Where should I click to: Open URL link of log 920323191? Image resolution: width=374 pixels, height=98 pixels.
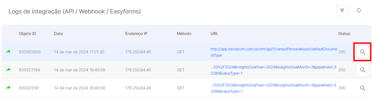tap(273, 88)
